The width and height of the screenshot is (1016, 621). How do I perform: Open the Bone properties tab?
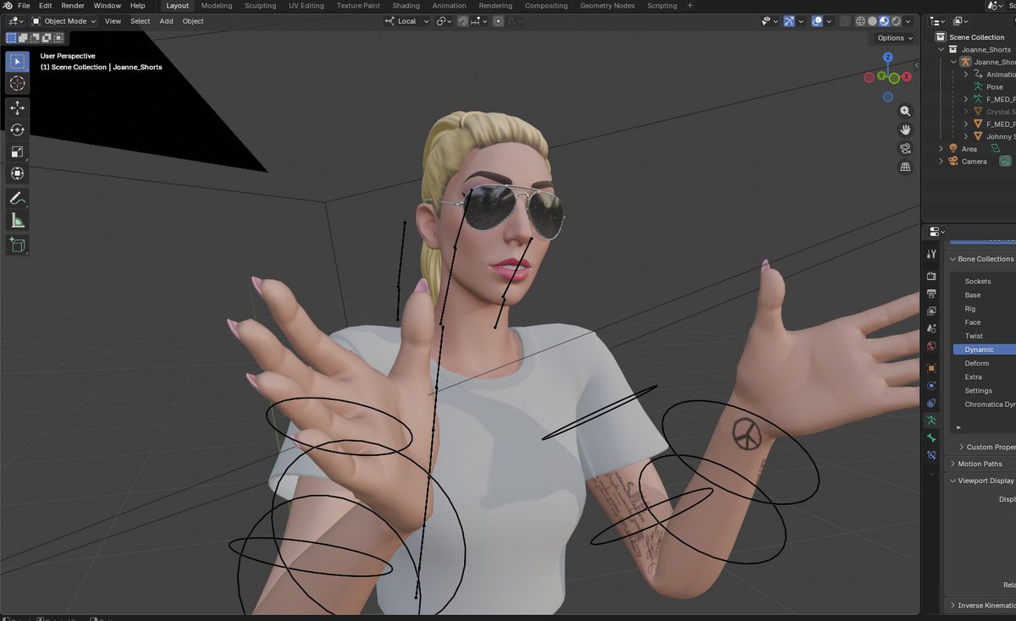[x=931, y=438]
